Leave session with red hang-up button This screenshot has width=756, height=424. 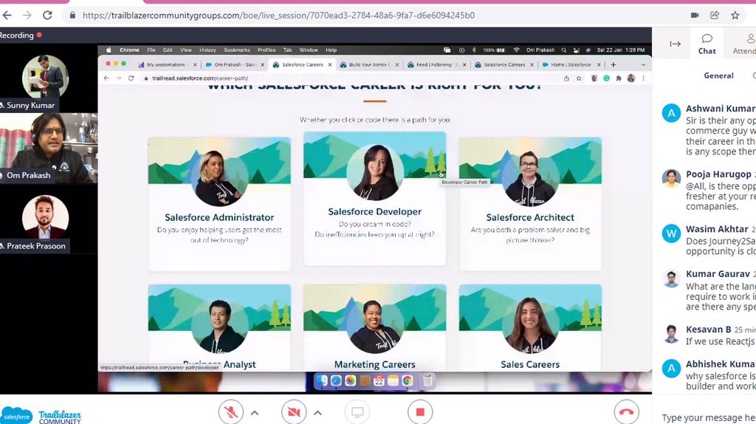coord(626,412)
